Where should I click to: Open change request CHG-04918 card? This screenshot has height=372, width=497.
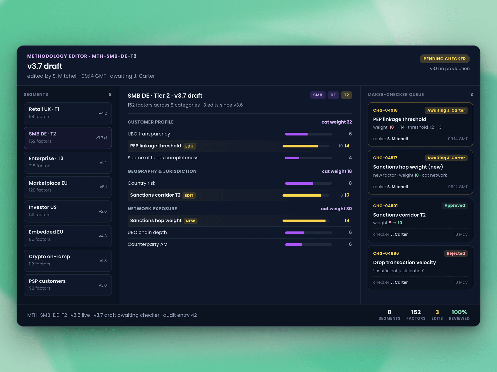click(x=420, y=125)
